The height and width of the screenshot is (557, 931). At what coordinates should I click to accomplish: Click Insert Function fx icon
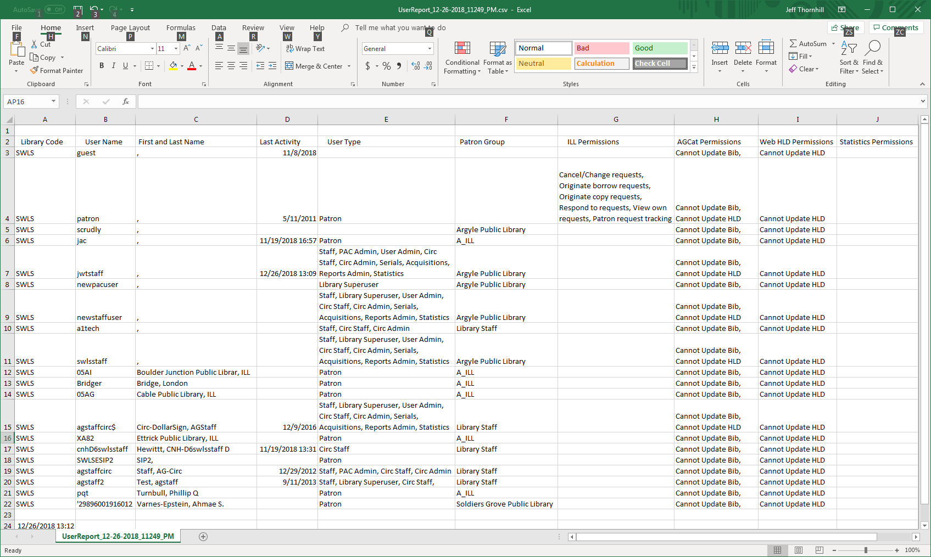126,102
